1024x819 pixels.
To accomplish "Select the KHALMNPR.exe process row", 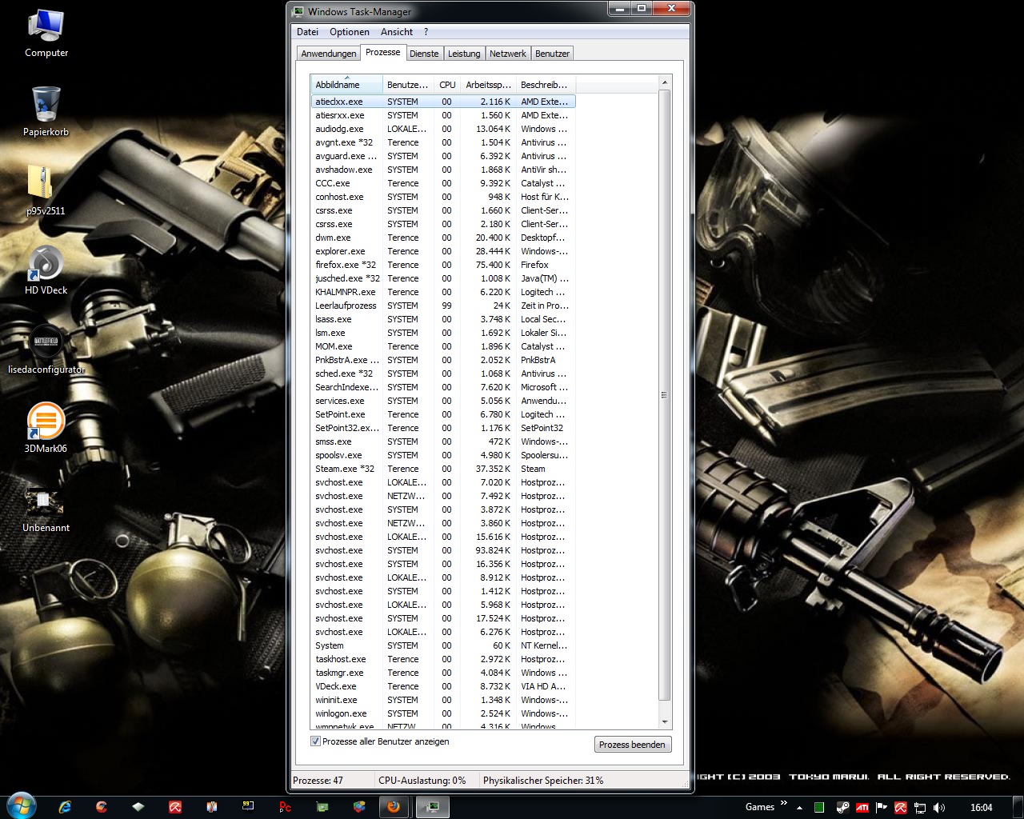I will [x=443, y=292].
